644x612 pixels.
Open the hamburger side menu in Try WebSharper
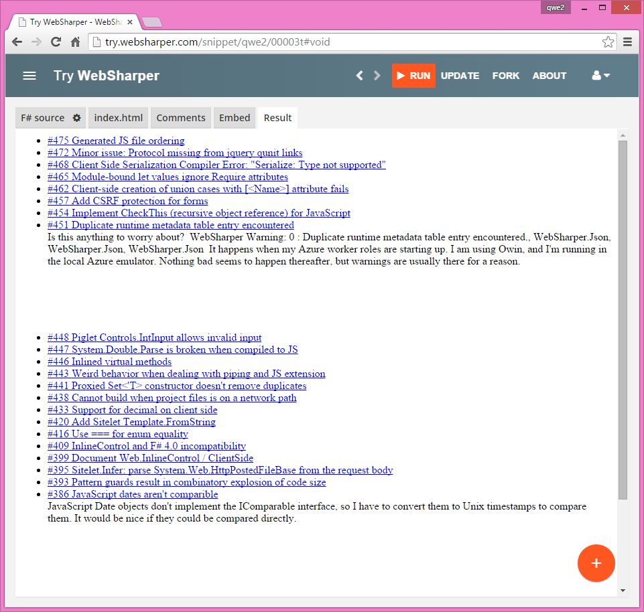pos(29,76)
